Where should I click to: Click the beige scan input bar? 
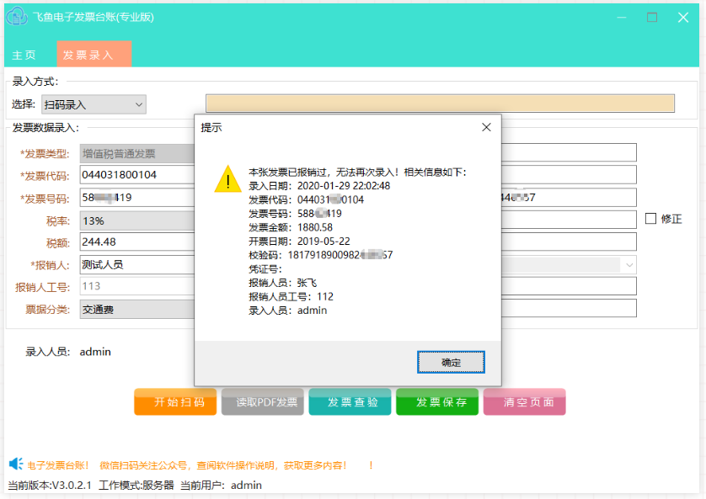(440, 104)
